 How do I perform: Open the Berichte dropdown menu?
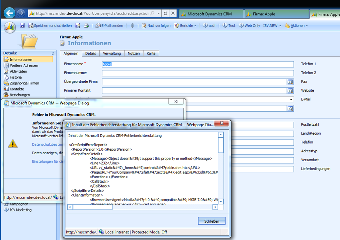[185, 26]
